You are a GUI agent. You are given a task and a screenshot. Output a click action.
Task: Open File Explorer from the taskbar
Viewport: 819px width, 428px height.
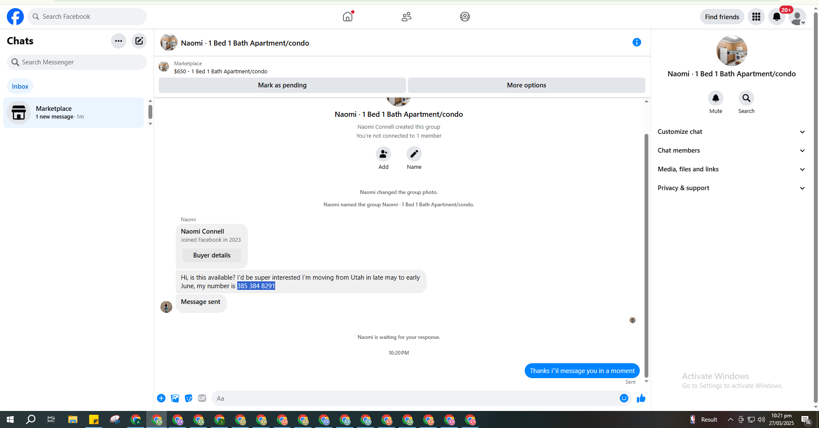73,419
